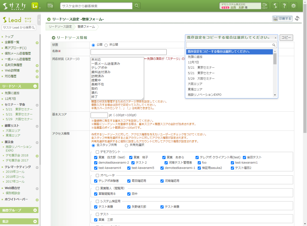Click the green Le app switcher icon

coord(35,6)
